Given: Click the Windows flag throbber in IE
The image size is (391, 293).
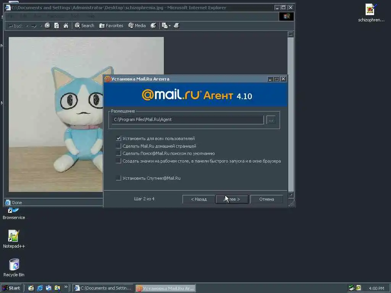Looking at the screenshot, I should pos(286,16).
